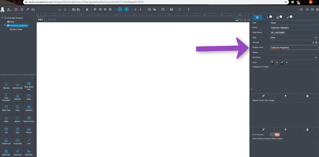Screen dimensions: 319x157
Task: Collapse the right properties panel handle
Action: click(251, 89)
